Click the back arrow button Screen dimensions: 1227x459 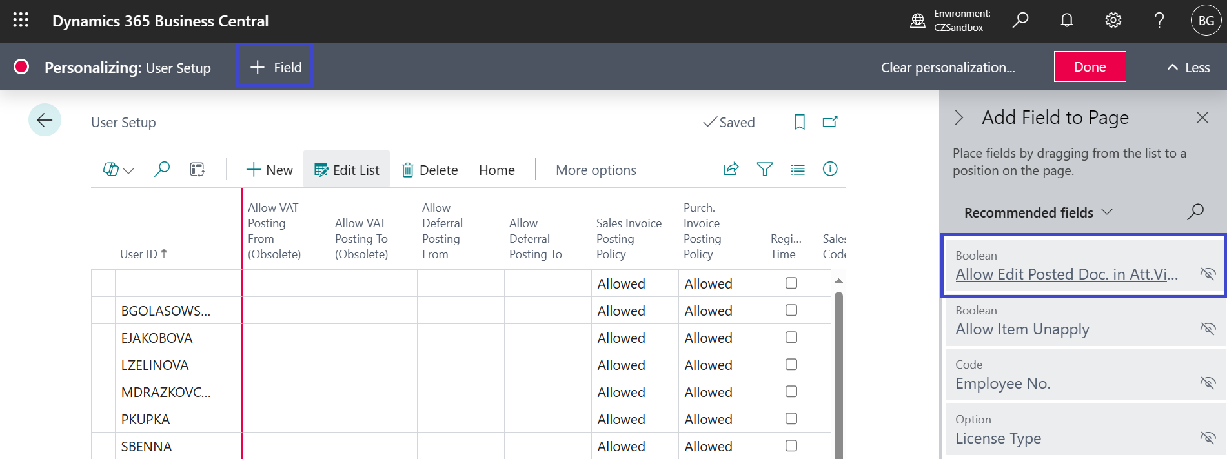click(45, 120)
